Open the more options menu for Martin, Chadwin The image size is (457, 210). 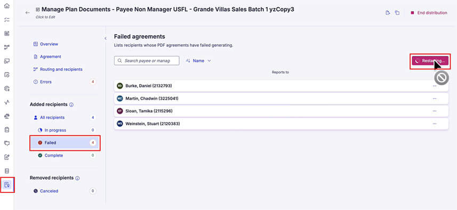pyautogui.click(x=435, y=99)
